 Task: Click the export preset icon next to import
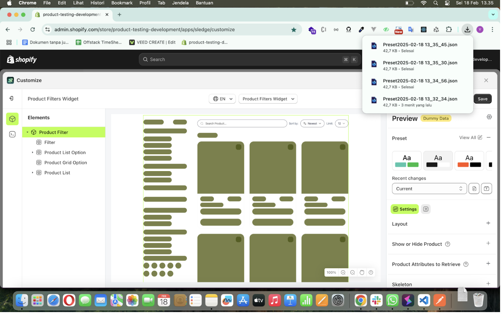(x=487, y=188)
